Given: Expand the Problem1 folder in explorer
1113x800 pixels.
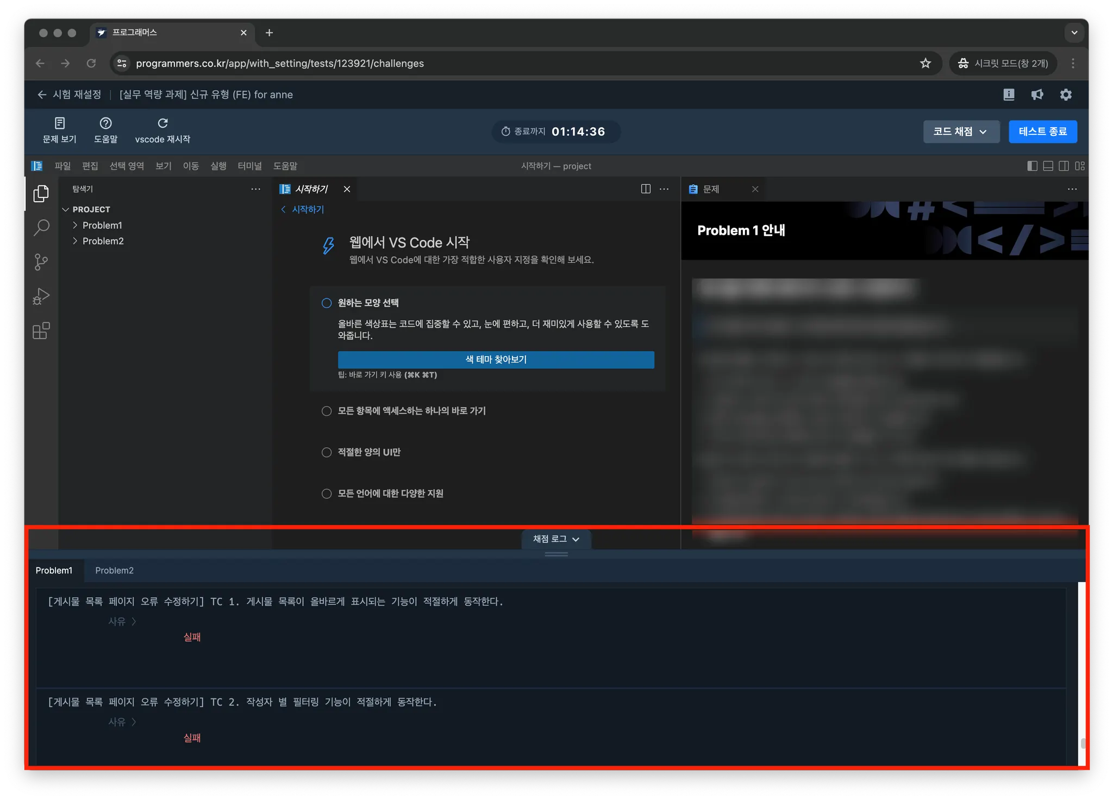Looking at the screenshot, I should [102, 225].
